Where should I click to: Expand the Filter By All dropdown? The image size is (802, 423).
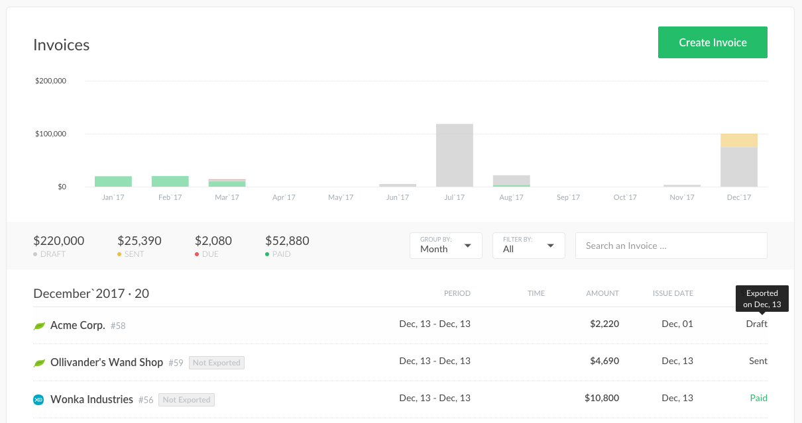528,246
